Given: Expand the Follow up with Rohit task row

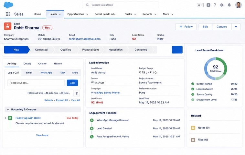Looking at the screenshot, I should [5, 118].
